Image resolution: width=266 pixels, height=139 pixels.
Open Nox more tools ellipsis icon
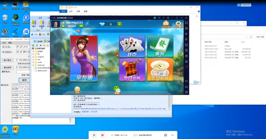pyautogui.click(x=186, y=67)
